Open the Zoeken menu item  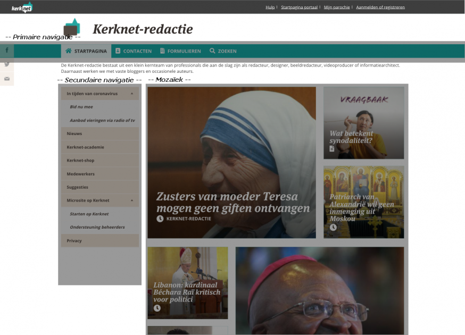coord(223,51)
